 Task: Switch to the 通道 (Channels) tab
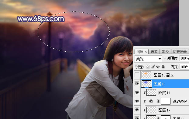click(154, 52)
